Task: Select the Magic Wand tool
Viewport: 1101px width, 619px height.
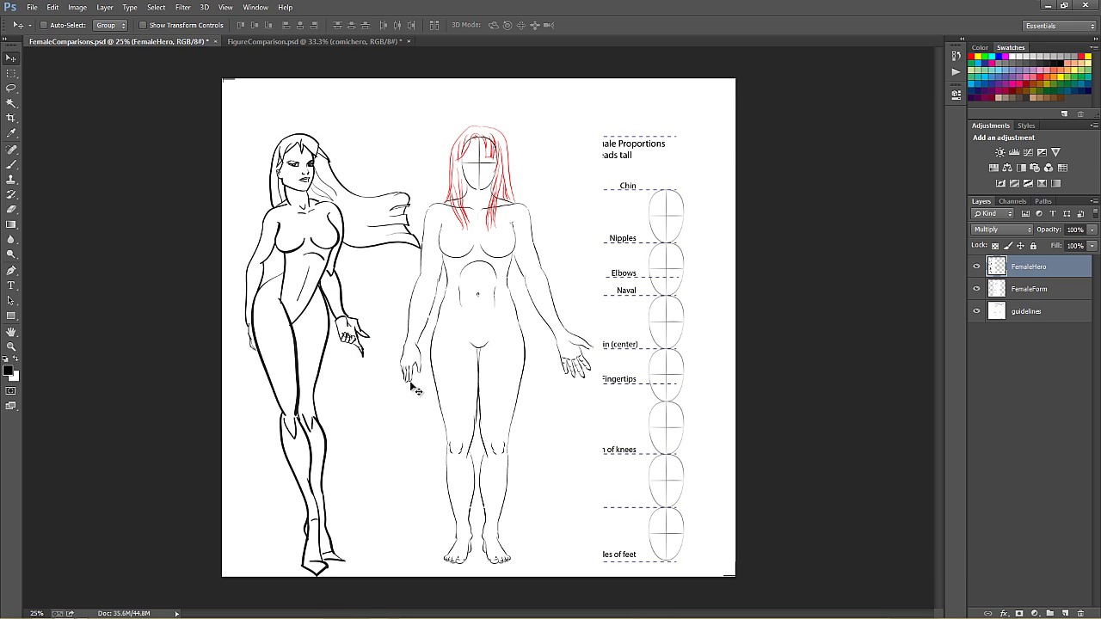Action: [x=11, y=102]
